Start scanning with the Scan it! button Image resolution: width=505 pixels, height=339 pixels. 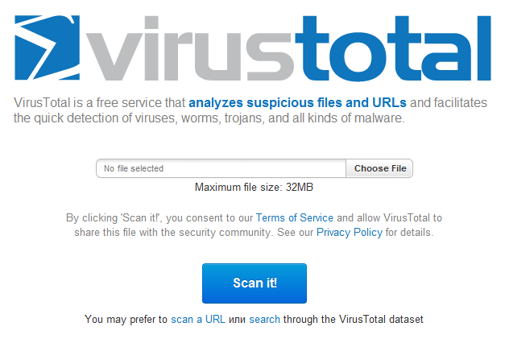point(255,283)
